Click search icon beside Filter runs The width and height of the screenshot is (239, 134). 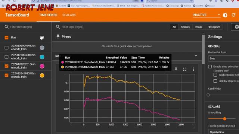coord(6,27)
